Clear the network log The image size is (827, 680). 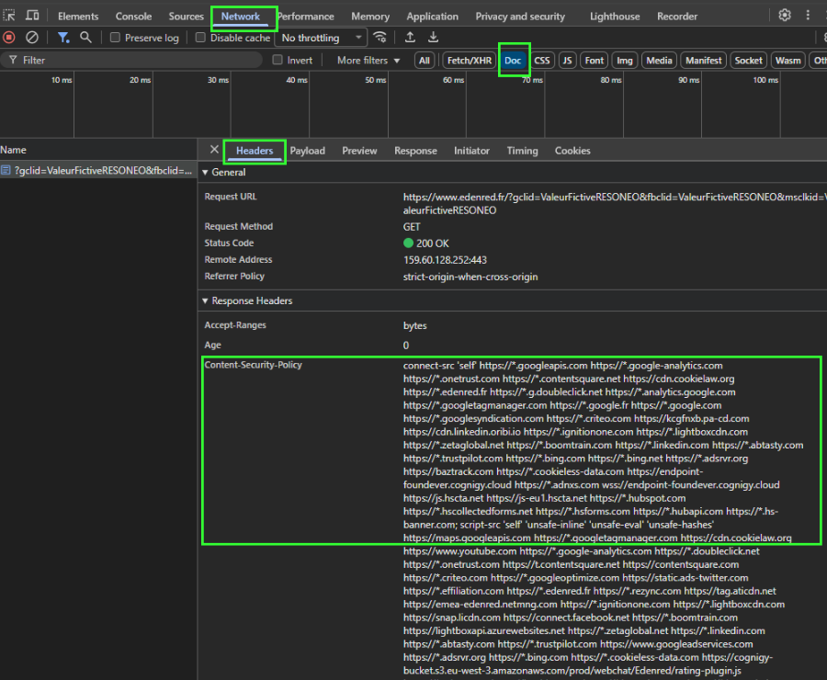click(x=32, y=38)
